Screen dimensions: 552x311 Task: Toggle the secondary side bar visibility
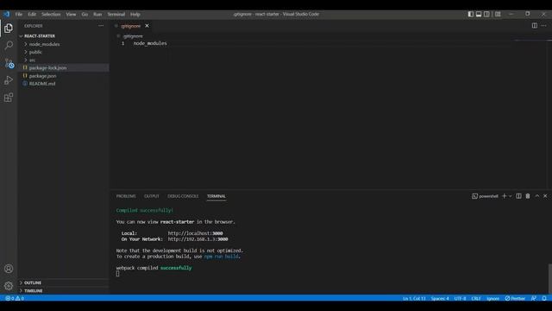click(486, 14)
